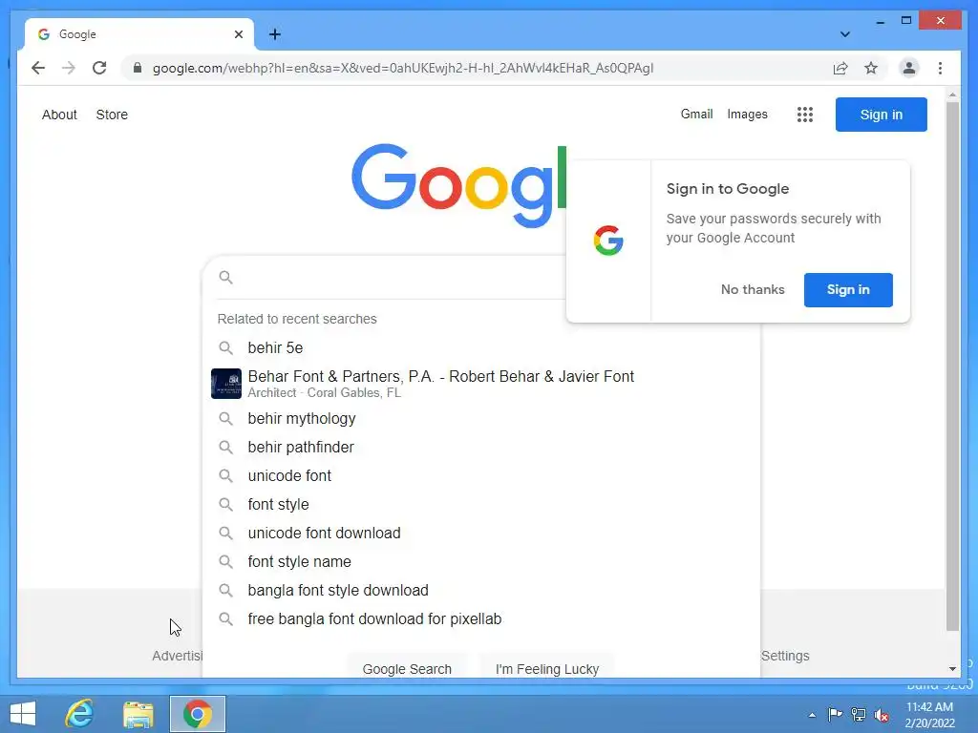This screenshot has height=733, width=978.
Task: Click the top-right Sign in button
Action: [881, 115]
